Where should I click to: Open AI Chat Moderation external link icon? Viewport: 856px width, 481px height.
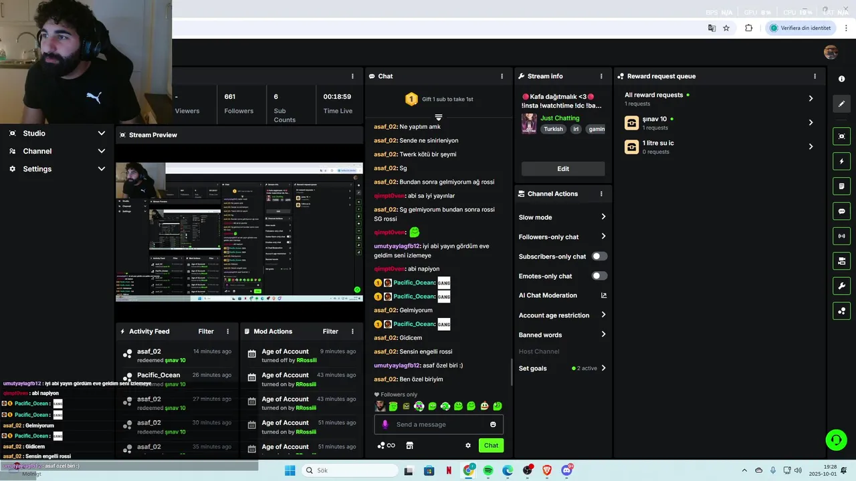click(604, 295)
